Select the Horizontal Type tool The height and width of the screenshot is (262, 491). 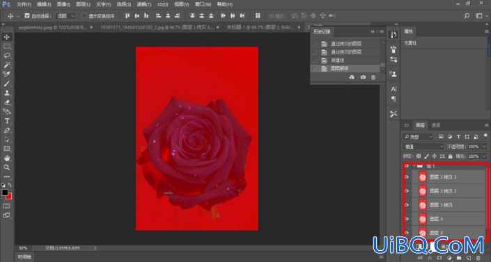coord(6,121)
